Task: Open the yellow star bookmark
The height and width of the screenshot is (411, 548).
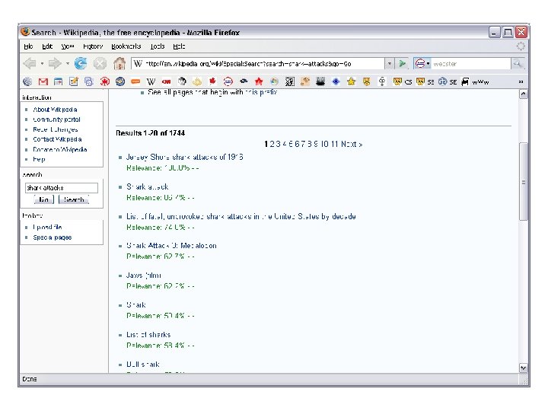Action: [x=351, y=81]
